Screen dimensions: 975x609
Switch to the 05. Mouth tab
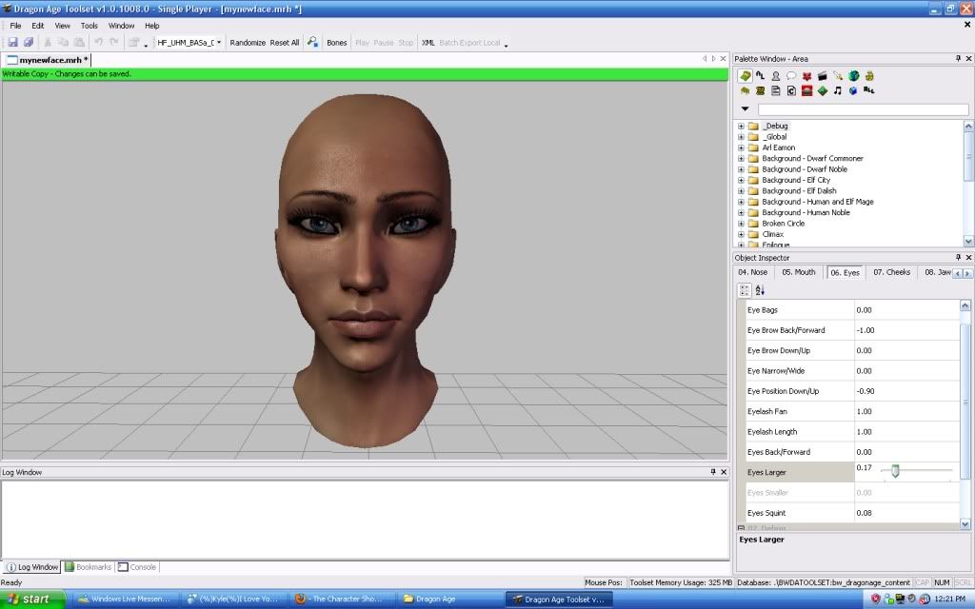pyautogui.click(x=798, y=272)
